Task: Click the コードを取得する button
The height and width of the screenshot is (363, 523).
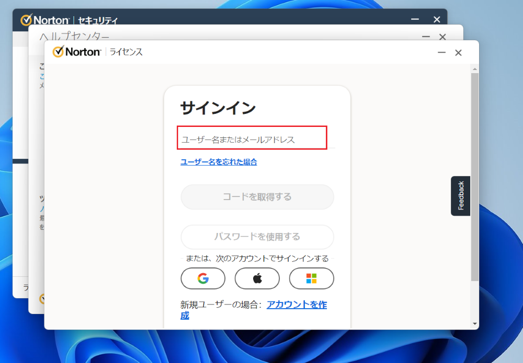Action: [257, 197]
